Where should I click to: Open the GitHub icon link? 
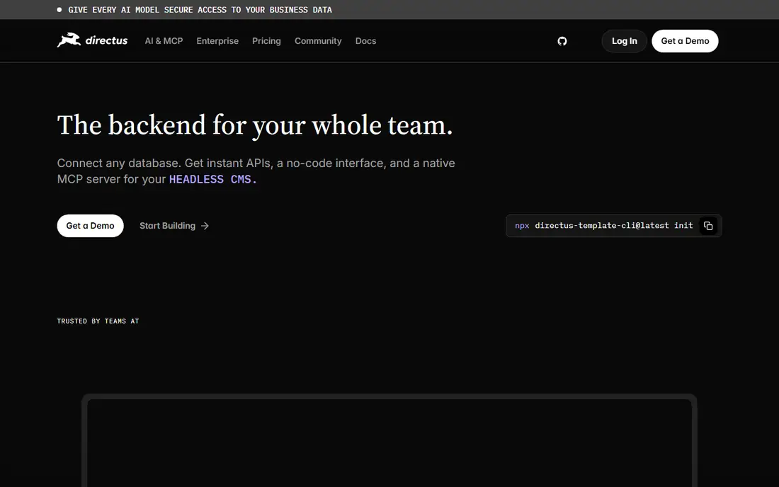pos(562,41)
